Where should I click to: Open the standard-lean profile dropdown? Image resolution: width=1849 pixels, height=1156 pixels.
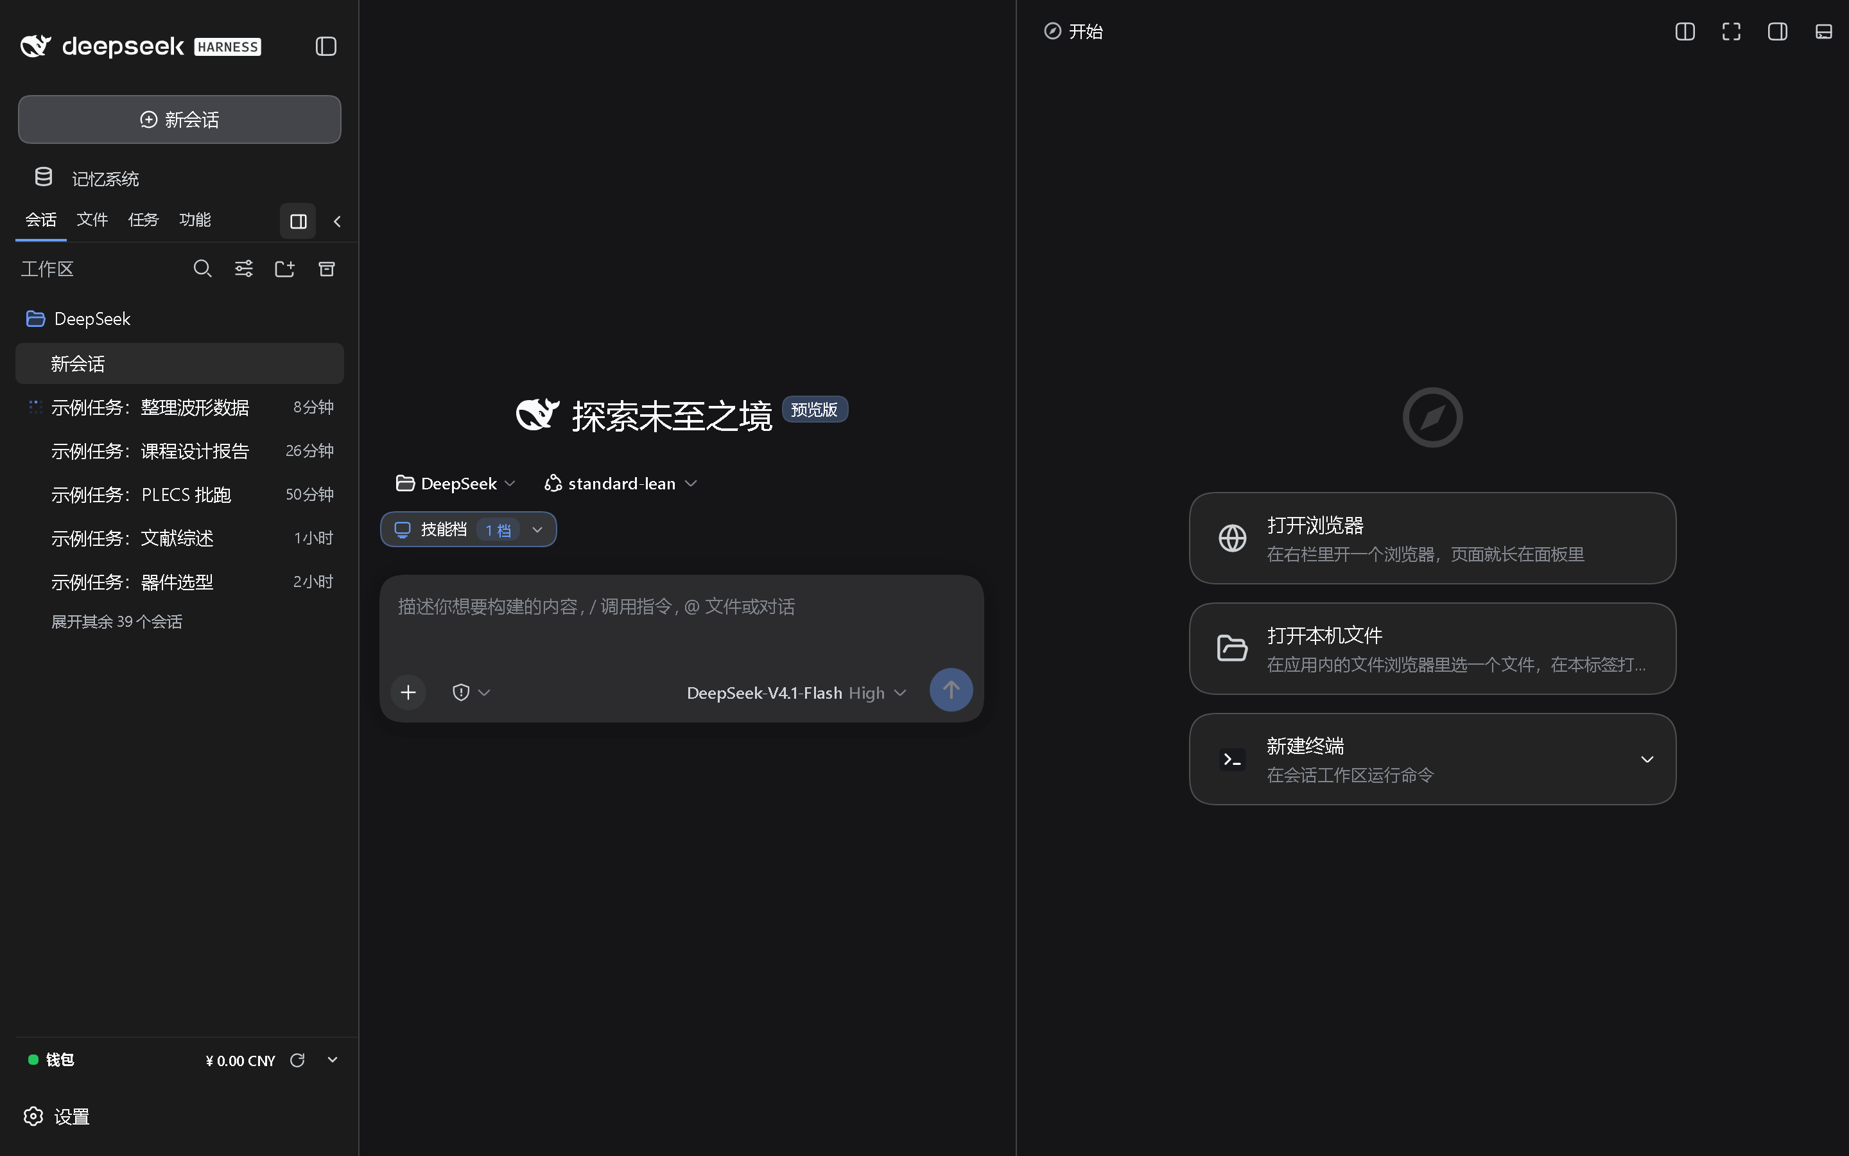click(x=620, y=483)
